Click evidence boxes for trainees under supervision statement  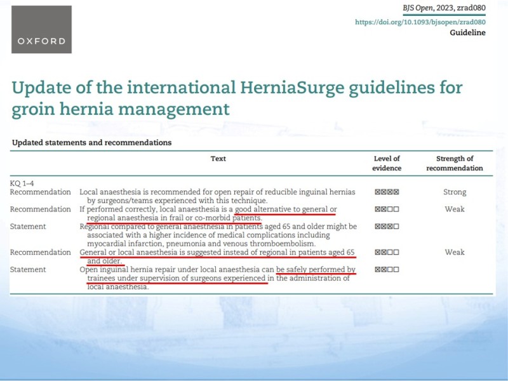coord(387,269)
